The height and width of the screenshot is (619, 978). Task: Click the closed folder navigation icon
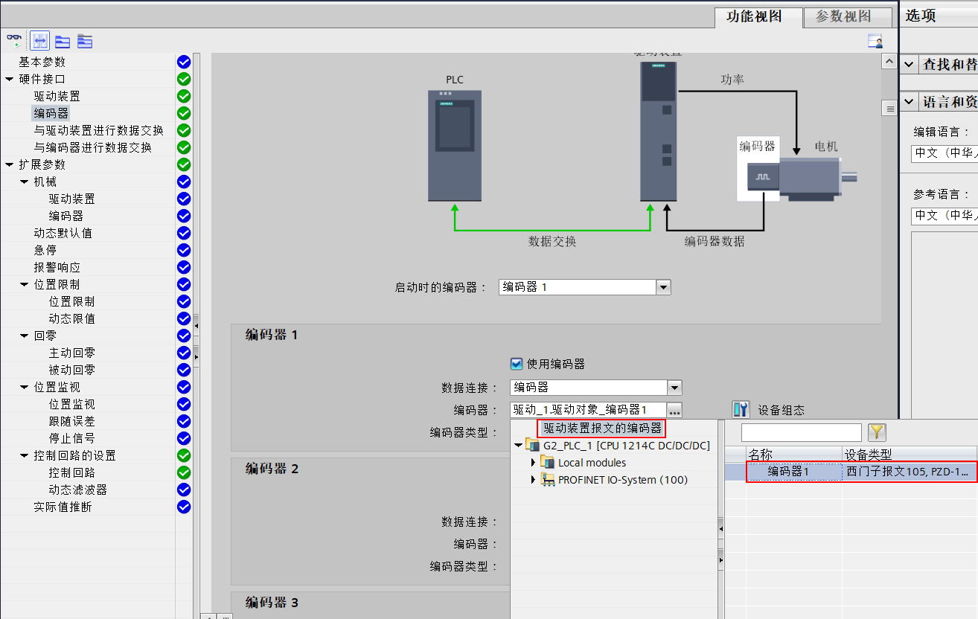63,41
